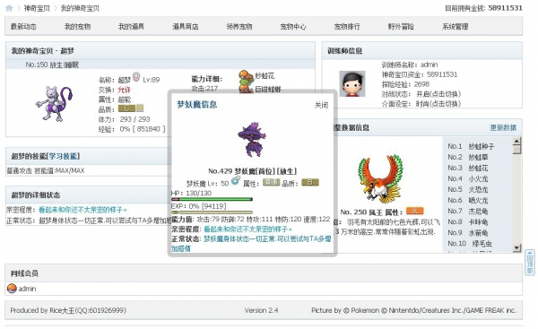
Task: Click the 回顶部 back-to-top side icon
Action: coord(530,263)
